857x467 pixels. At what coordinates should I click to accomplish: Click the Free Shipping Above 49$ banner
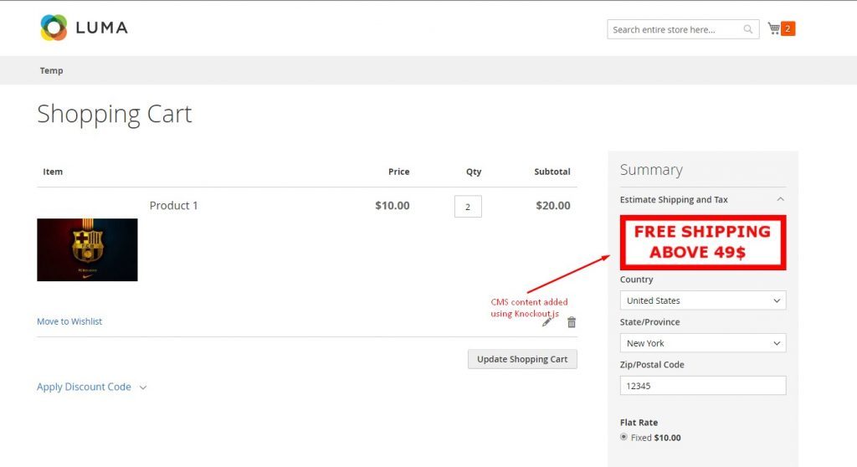click(x=703, y=242)
